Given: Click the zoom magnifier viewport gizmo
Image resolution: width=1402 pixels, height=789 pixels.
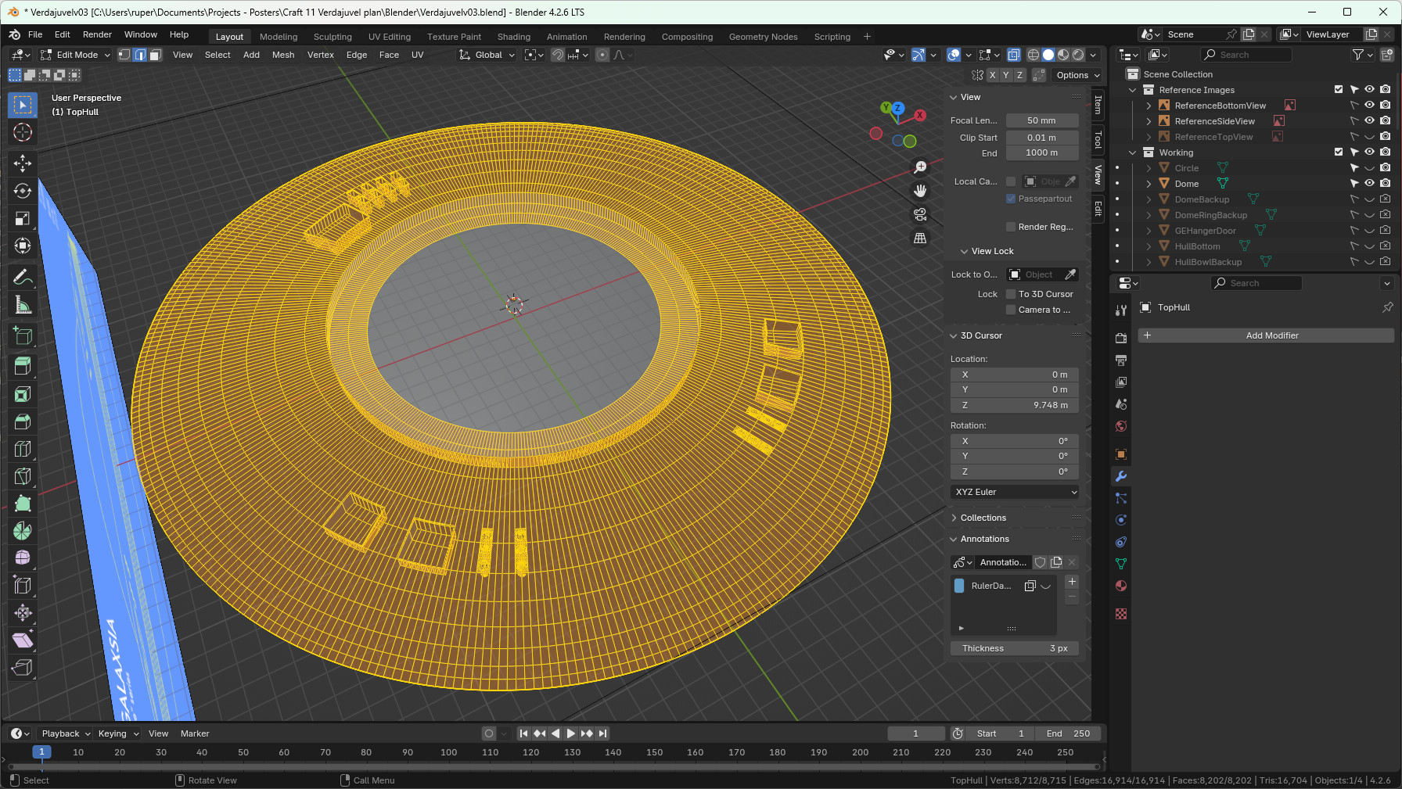Looking at the screenshot, I should click(x=920, y=167).
